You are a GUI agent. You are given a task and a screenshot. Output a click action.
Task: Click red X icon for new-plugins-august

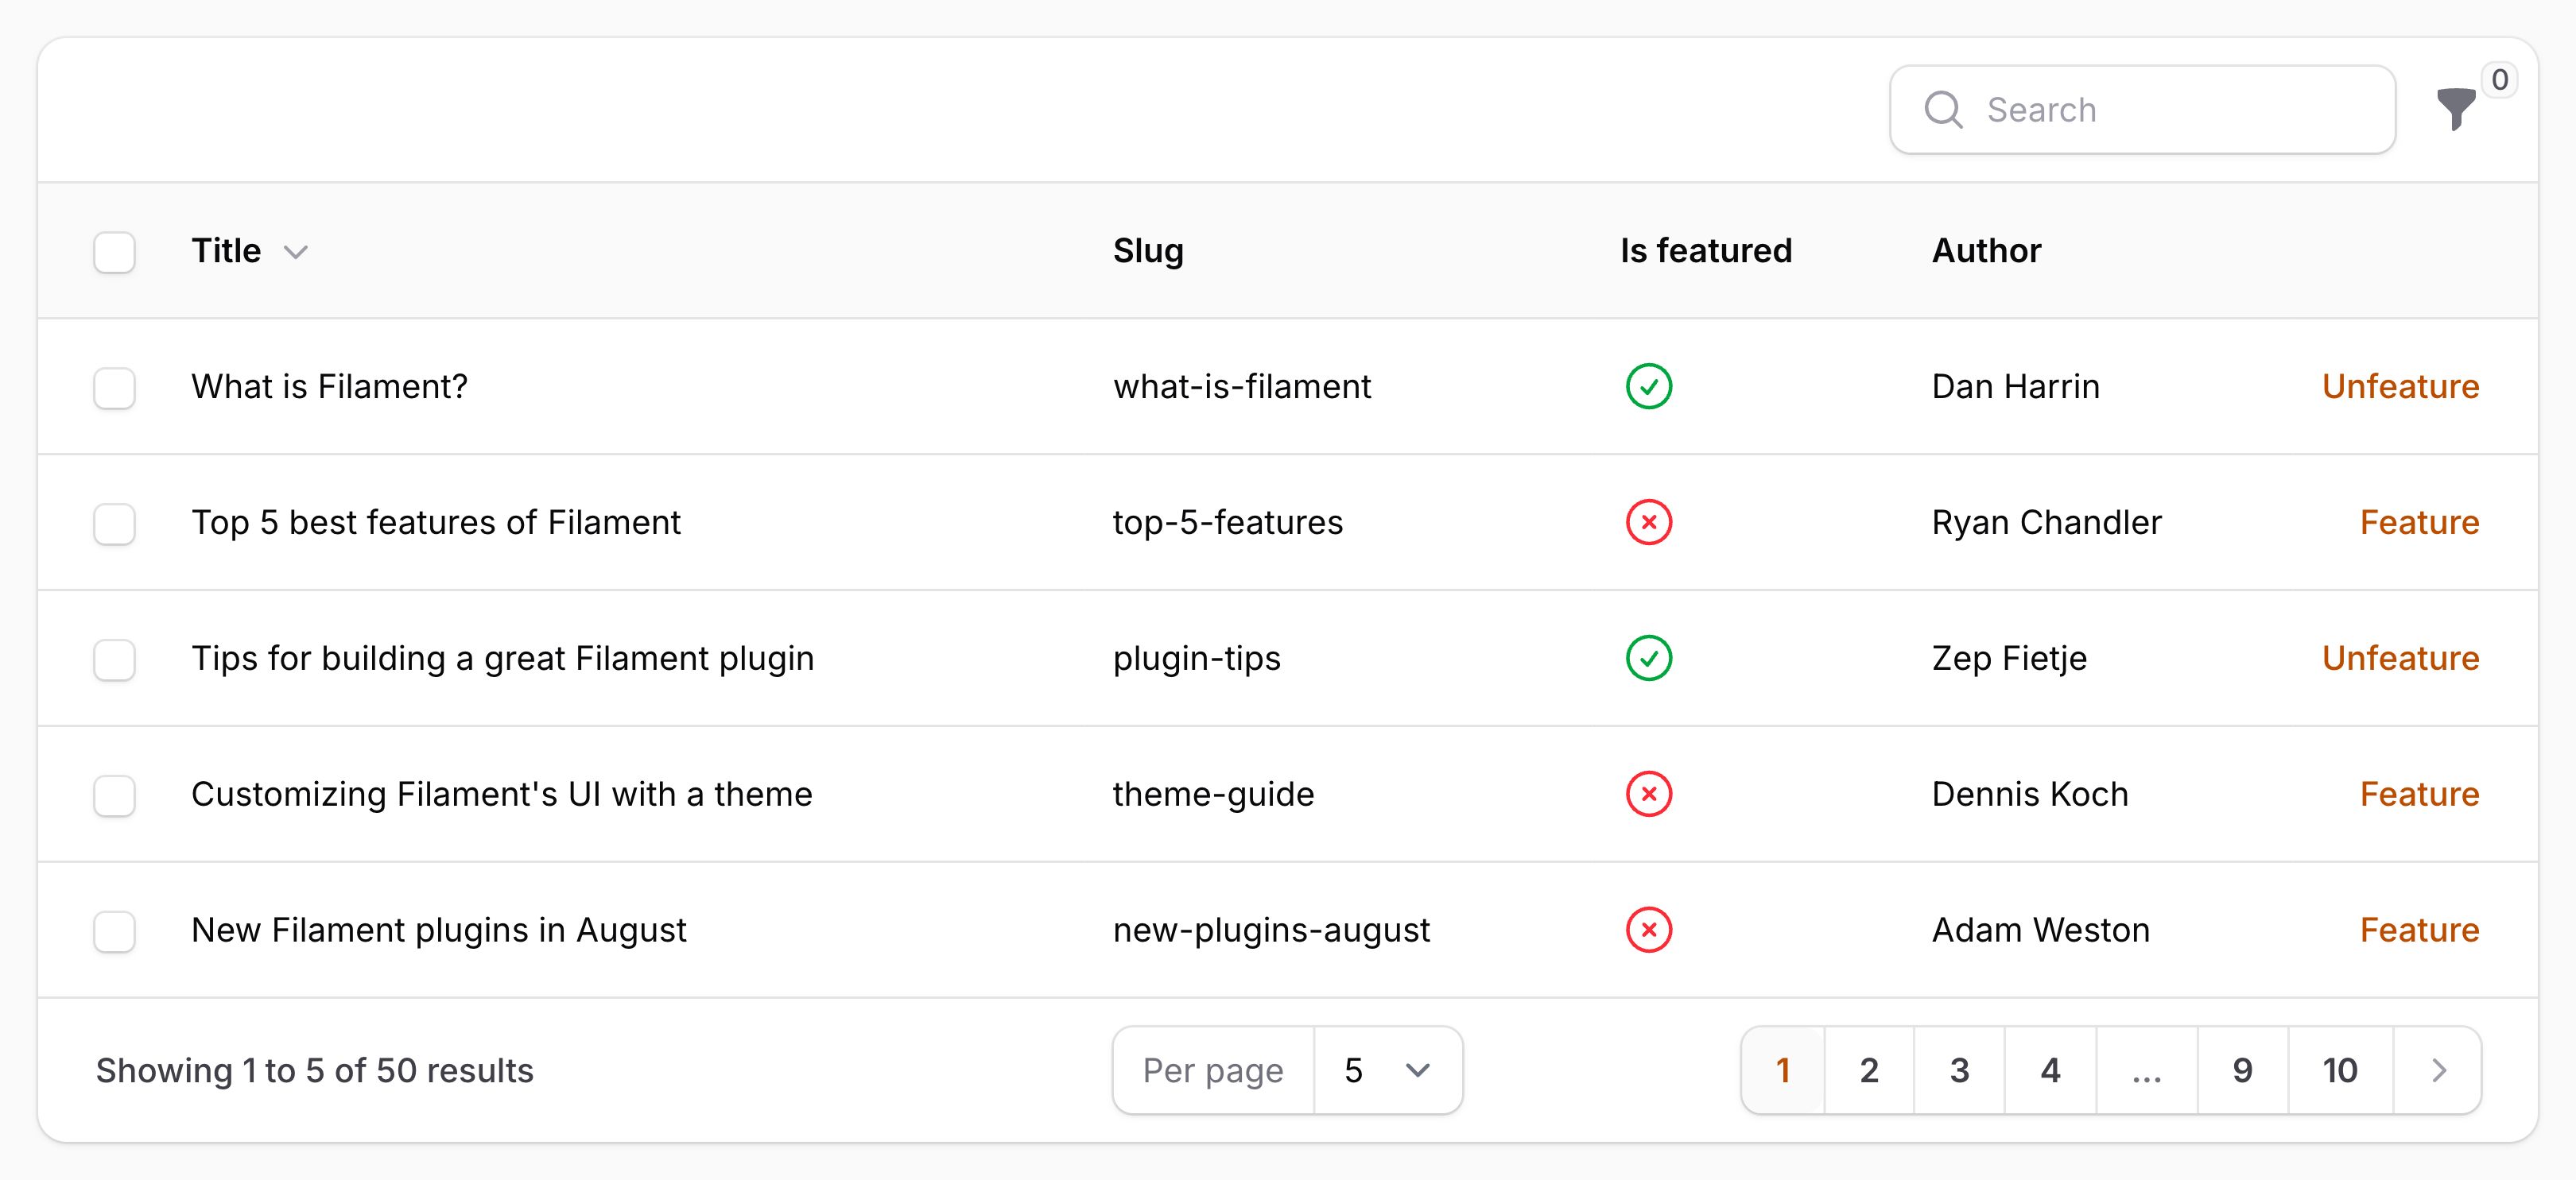1648,930
